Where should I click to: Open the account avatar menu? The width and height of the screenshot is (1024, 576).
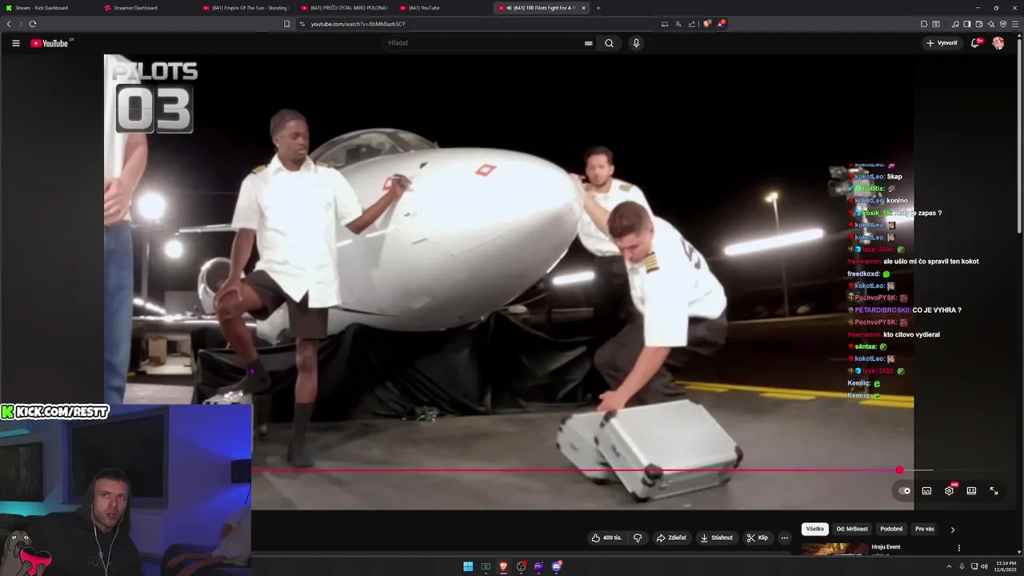[998, 43]
